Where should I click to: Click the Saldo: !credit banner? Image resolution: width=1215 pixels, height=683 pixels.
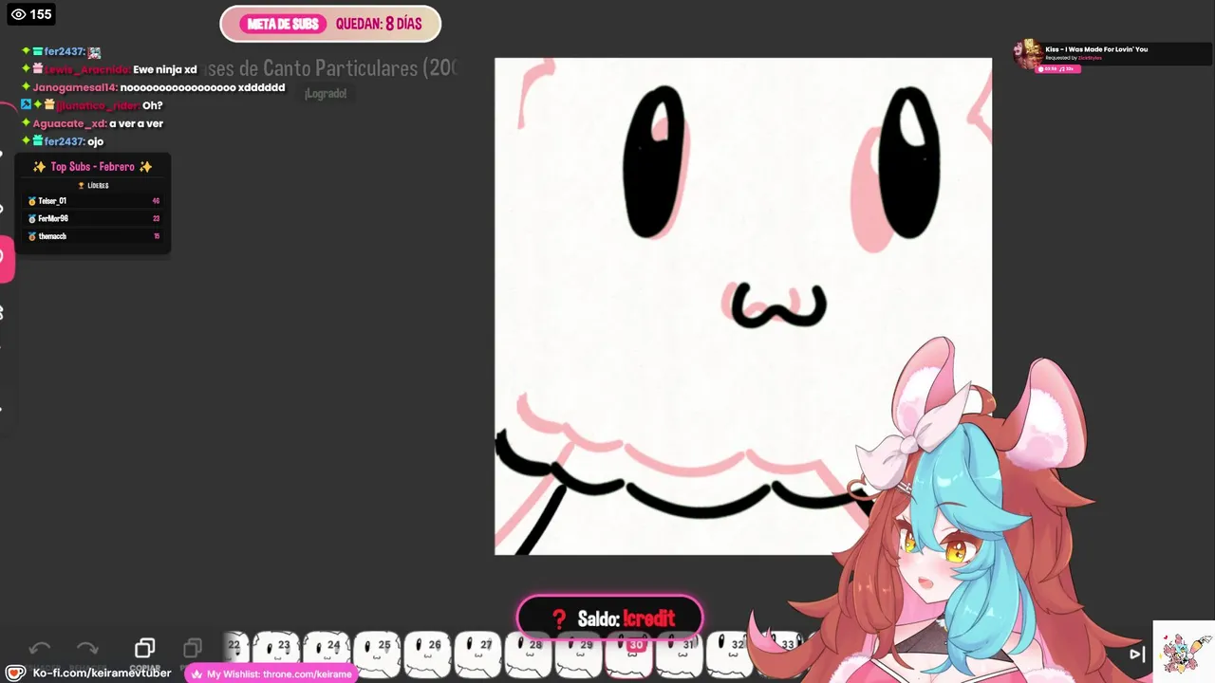click(610, 619)
